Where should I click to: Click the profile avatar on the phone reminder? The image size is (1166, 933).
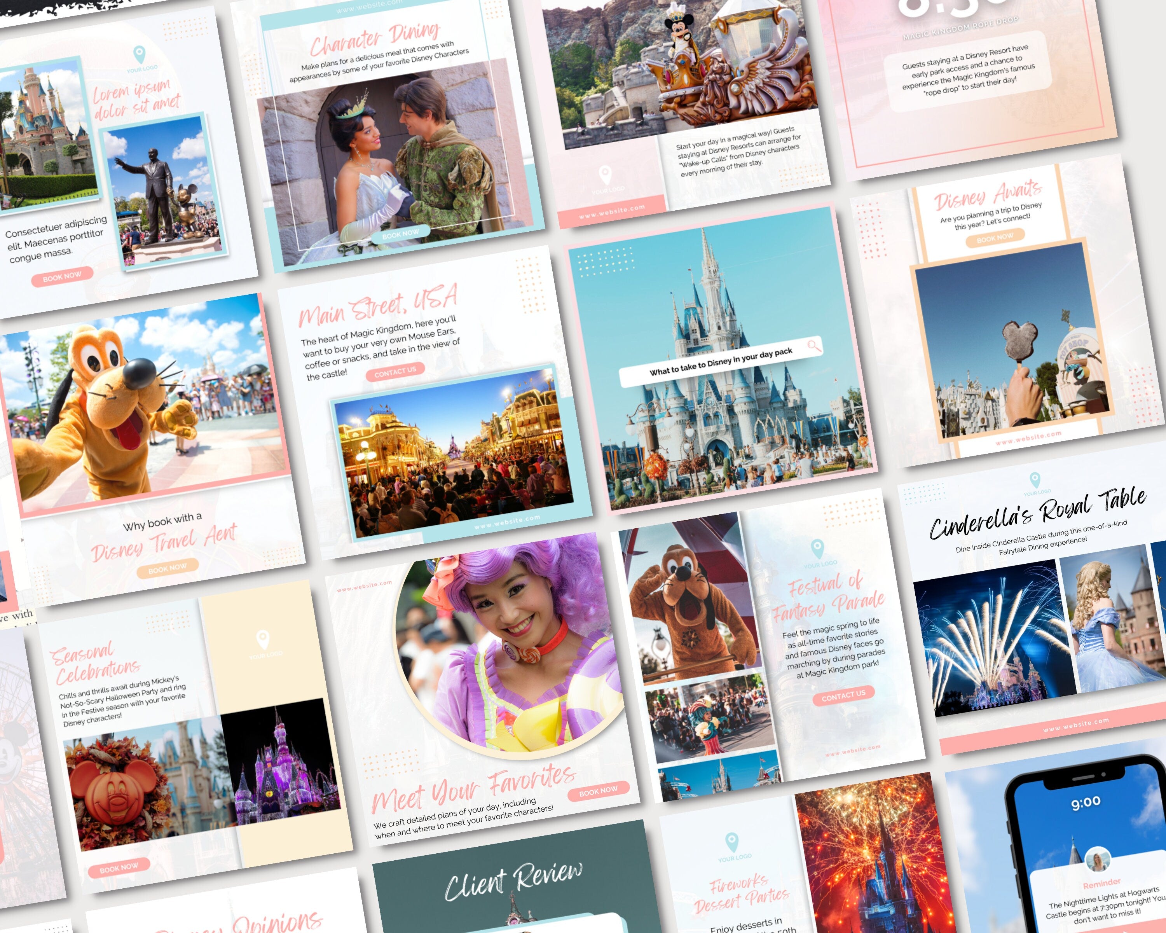(1098, 860)
